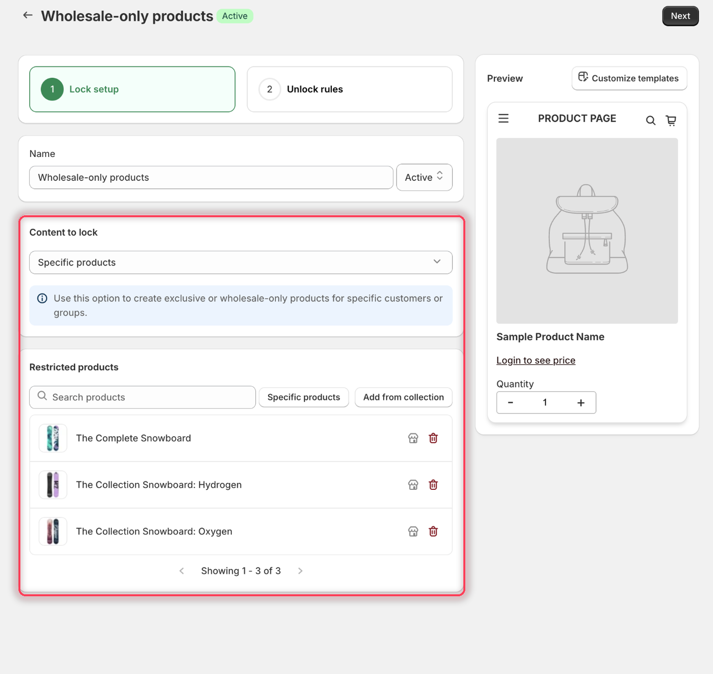
Task: Click the info icon in the blue notice
Action: pos(43,298)
